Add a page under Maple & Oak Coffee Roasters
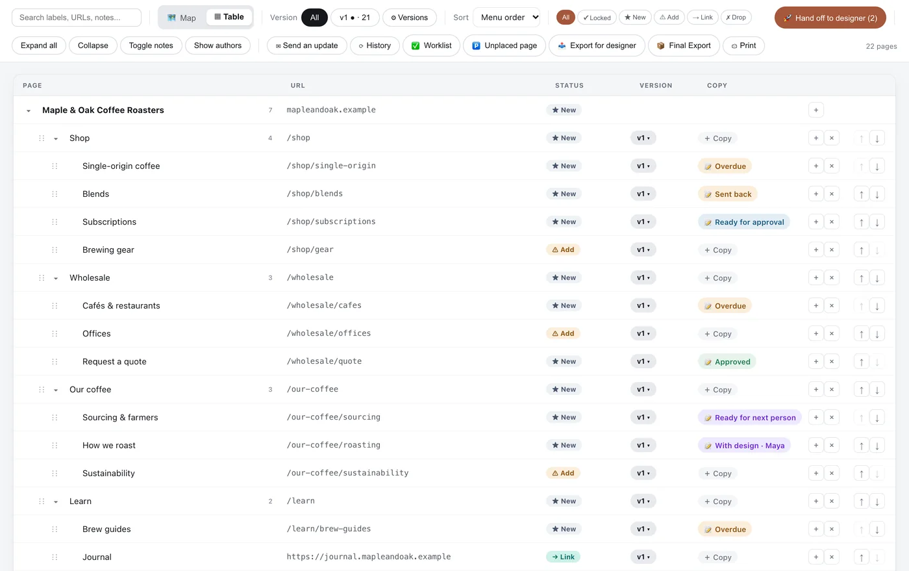 pos(816,110)
